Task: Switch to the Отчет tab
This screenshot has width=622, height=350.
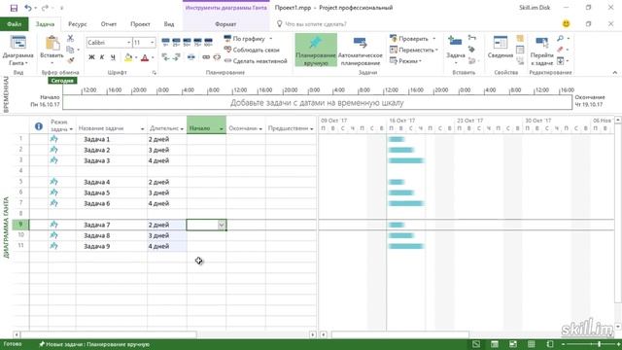Action: point(109,24)
